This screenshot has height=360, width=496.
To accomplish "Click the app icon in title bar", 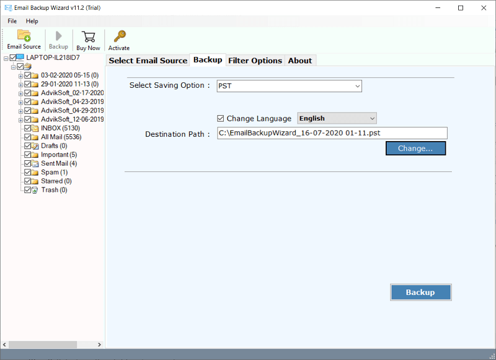I will 8,8.
